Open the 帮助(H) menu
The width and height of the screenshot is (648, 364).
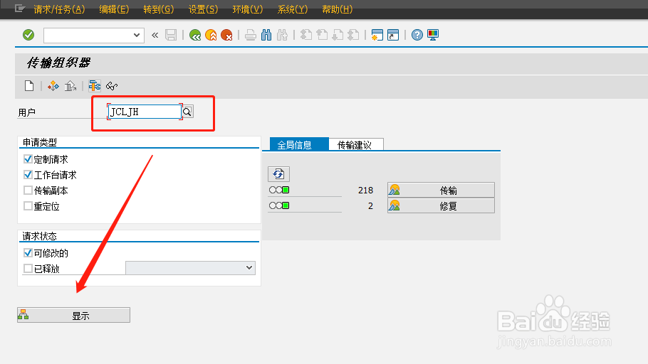pyautogui.click(x=338, y=9)
